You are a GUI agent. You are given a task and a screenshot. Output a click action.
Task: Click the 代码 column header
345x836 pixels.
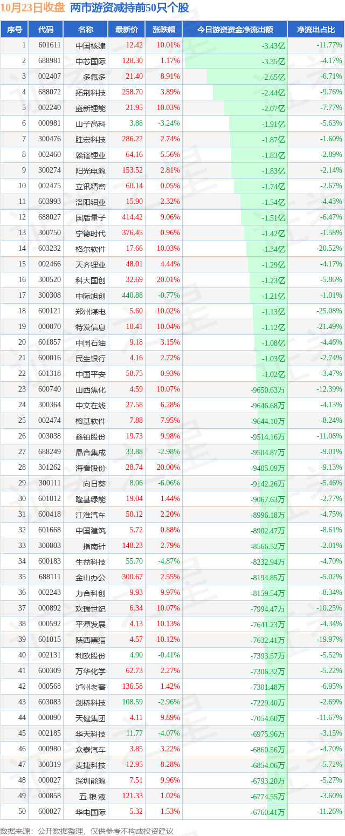[46, 30]
